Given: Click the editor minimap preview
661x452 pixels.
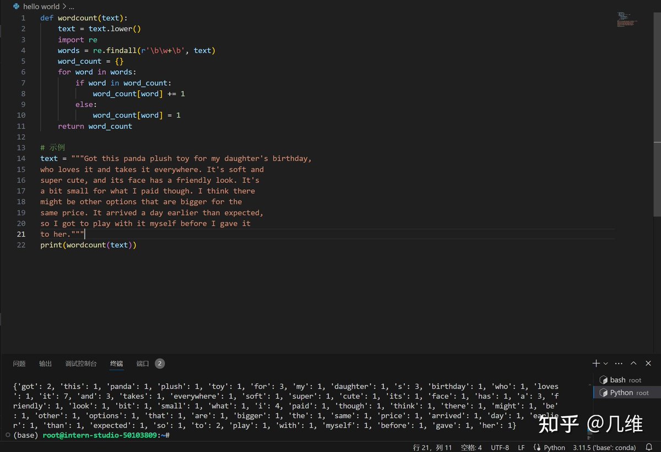Looking at the screenshot, I should 627,19.
